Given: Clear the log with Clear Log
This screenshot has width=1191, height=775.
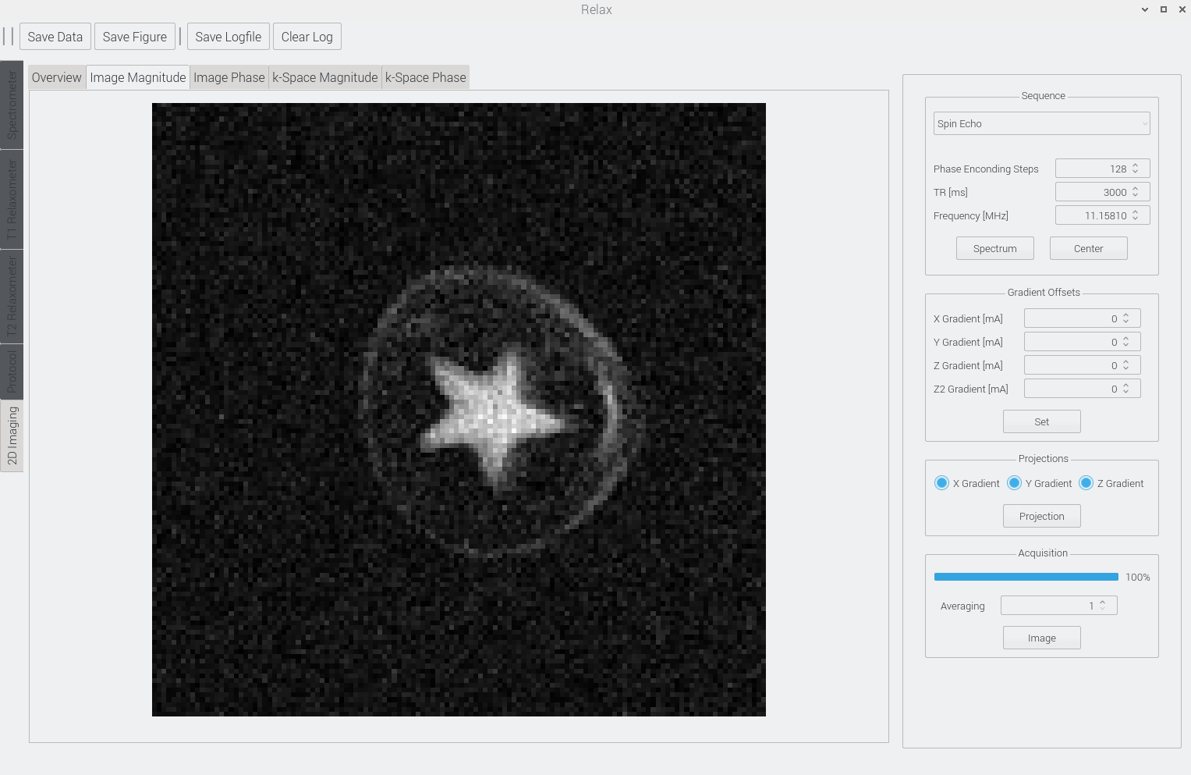Looking at the screenshot, I should pos(307,37).
